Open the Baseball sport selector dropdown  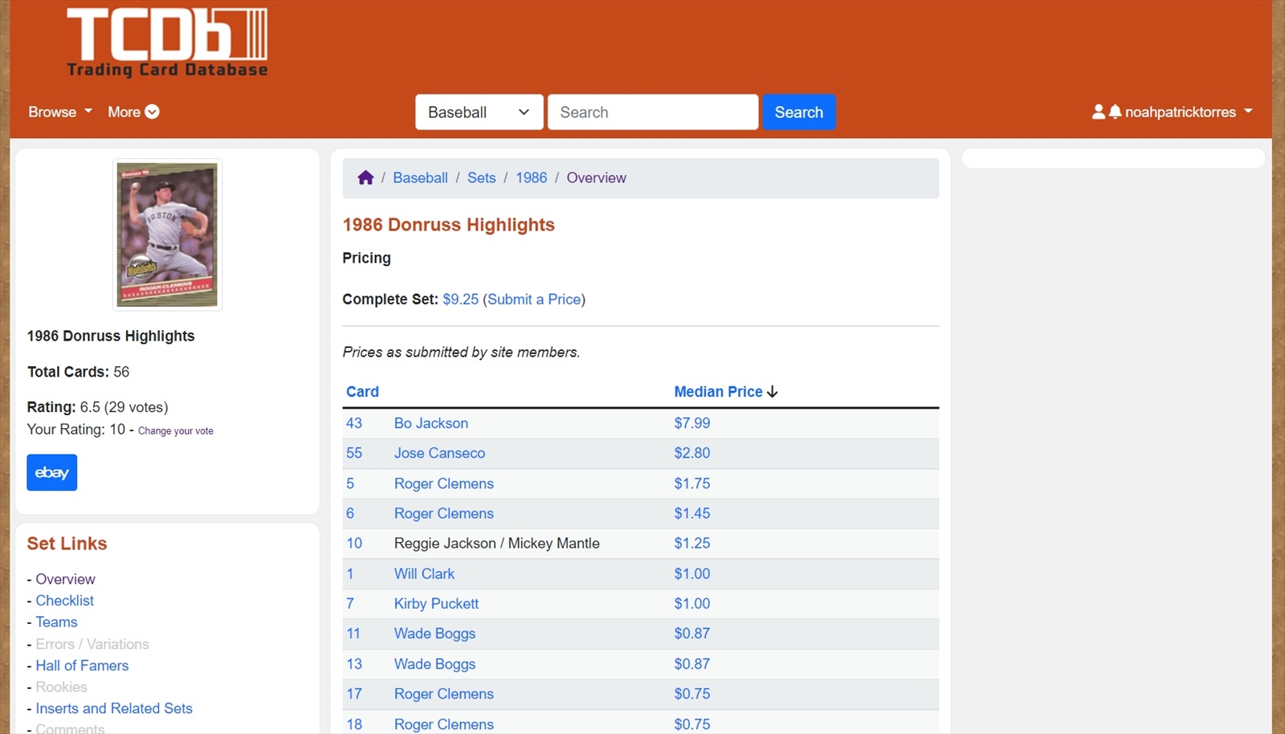coord(479,112)
